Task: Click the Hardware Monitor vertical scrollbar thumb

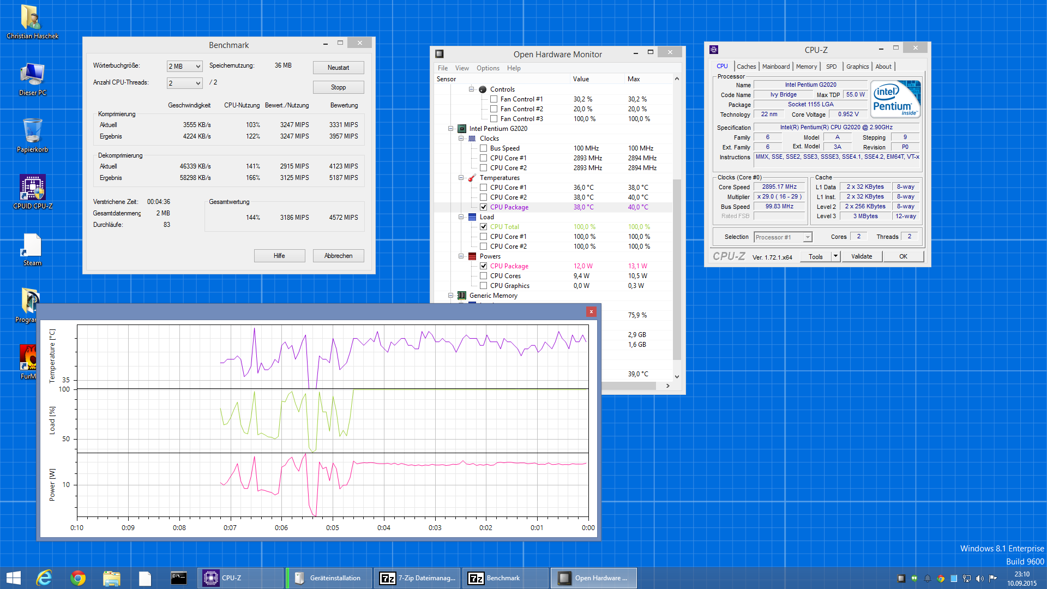Action: tap(677, 269)
